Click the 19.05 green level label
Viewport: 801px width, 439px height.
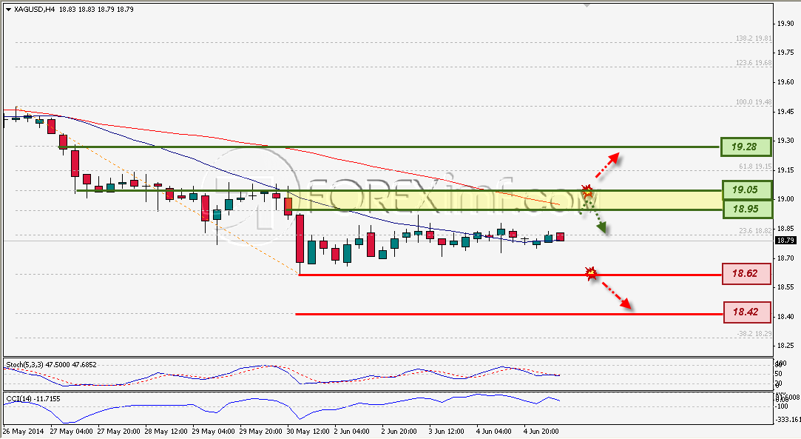coord(746,190)
